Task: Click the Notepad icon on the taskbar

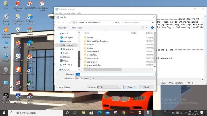Action: tap(148, 113)
